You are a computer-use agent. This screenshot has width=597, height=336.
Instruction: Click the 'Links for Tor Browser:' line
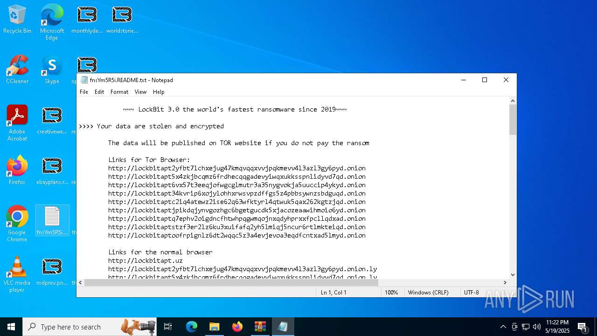[149, 160]
